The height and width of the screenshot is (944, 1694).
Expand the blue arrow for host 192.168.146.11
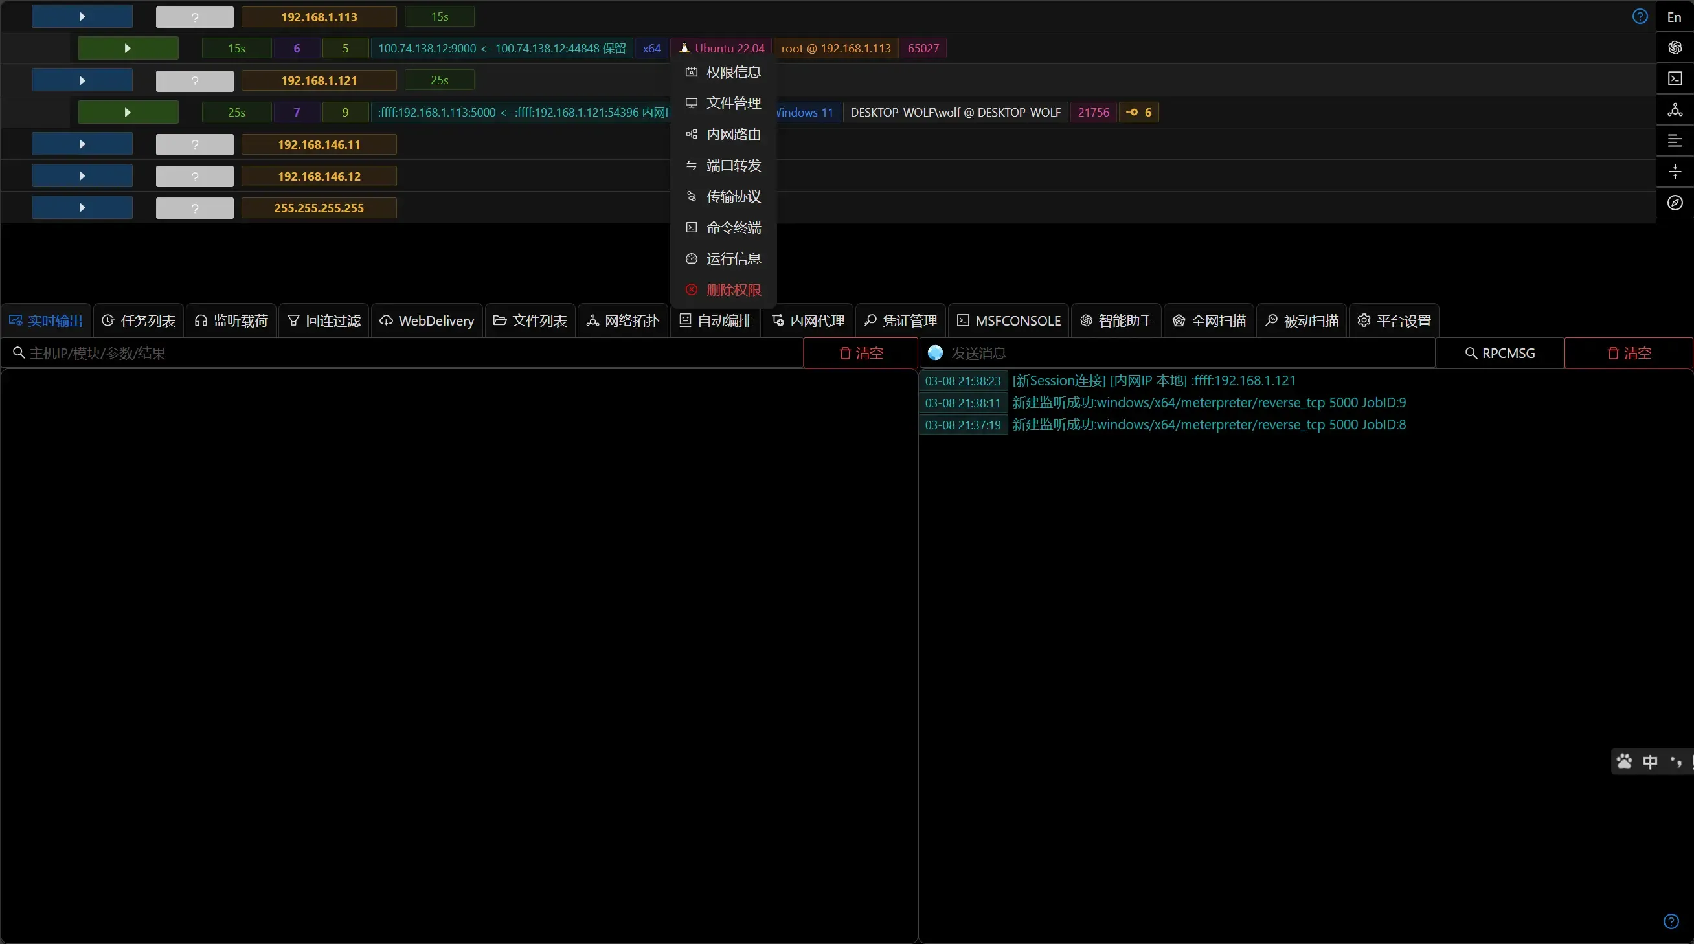pos(82,144)
